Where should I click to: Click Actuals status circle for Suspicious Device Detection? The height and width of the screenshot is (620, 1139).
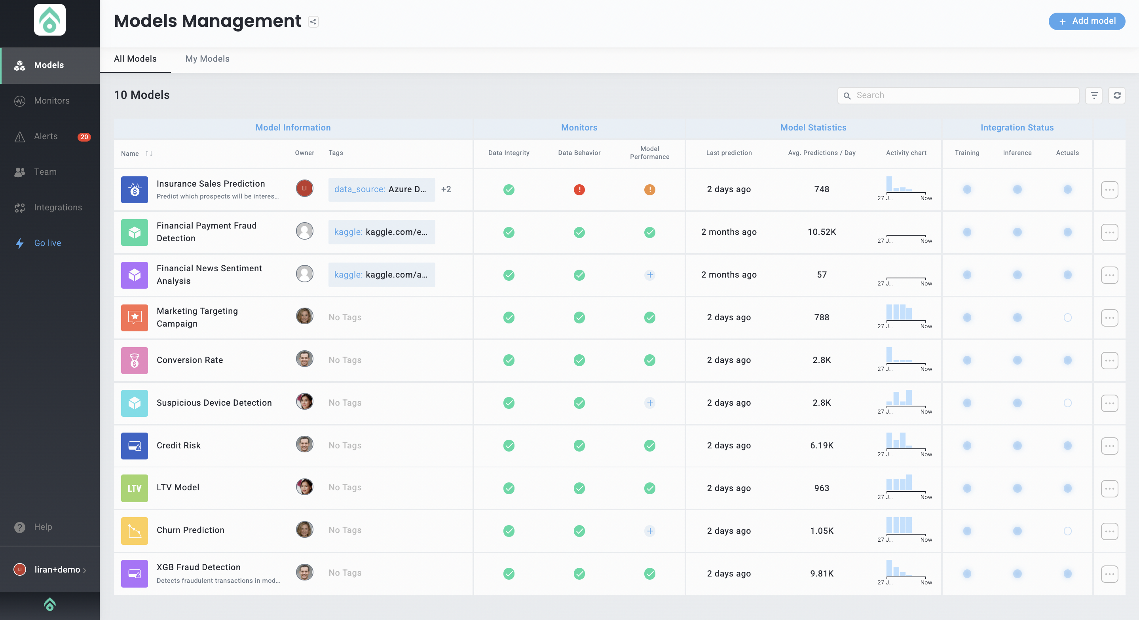coord(1067,403)
